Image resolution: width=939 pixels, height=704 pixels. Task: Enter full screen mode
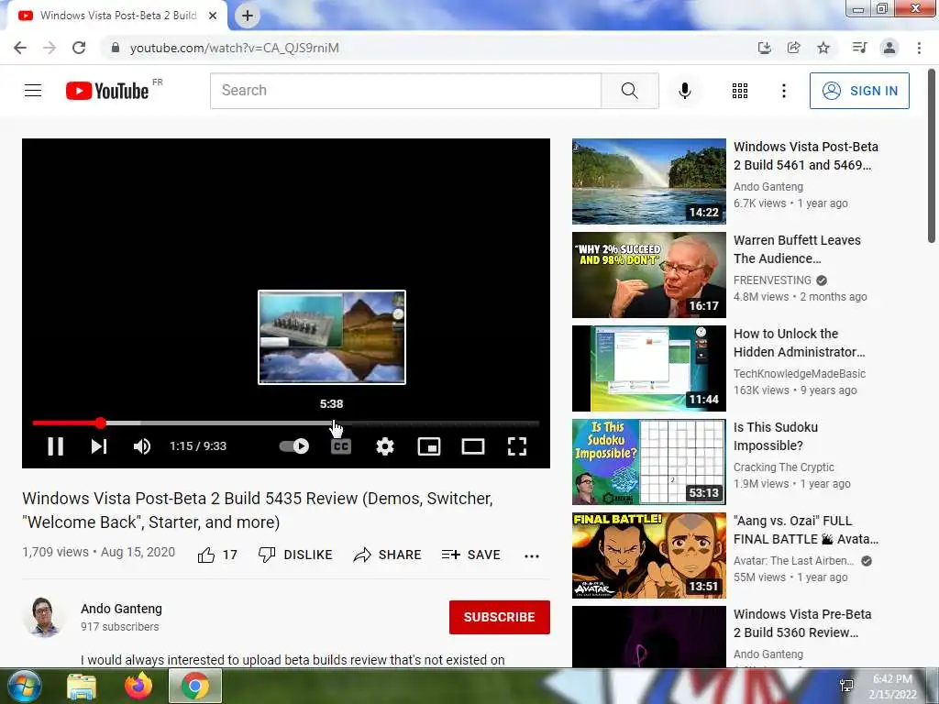517,446
